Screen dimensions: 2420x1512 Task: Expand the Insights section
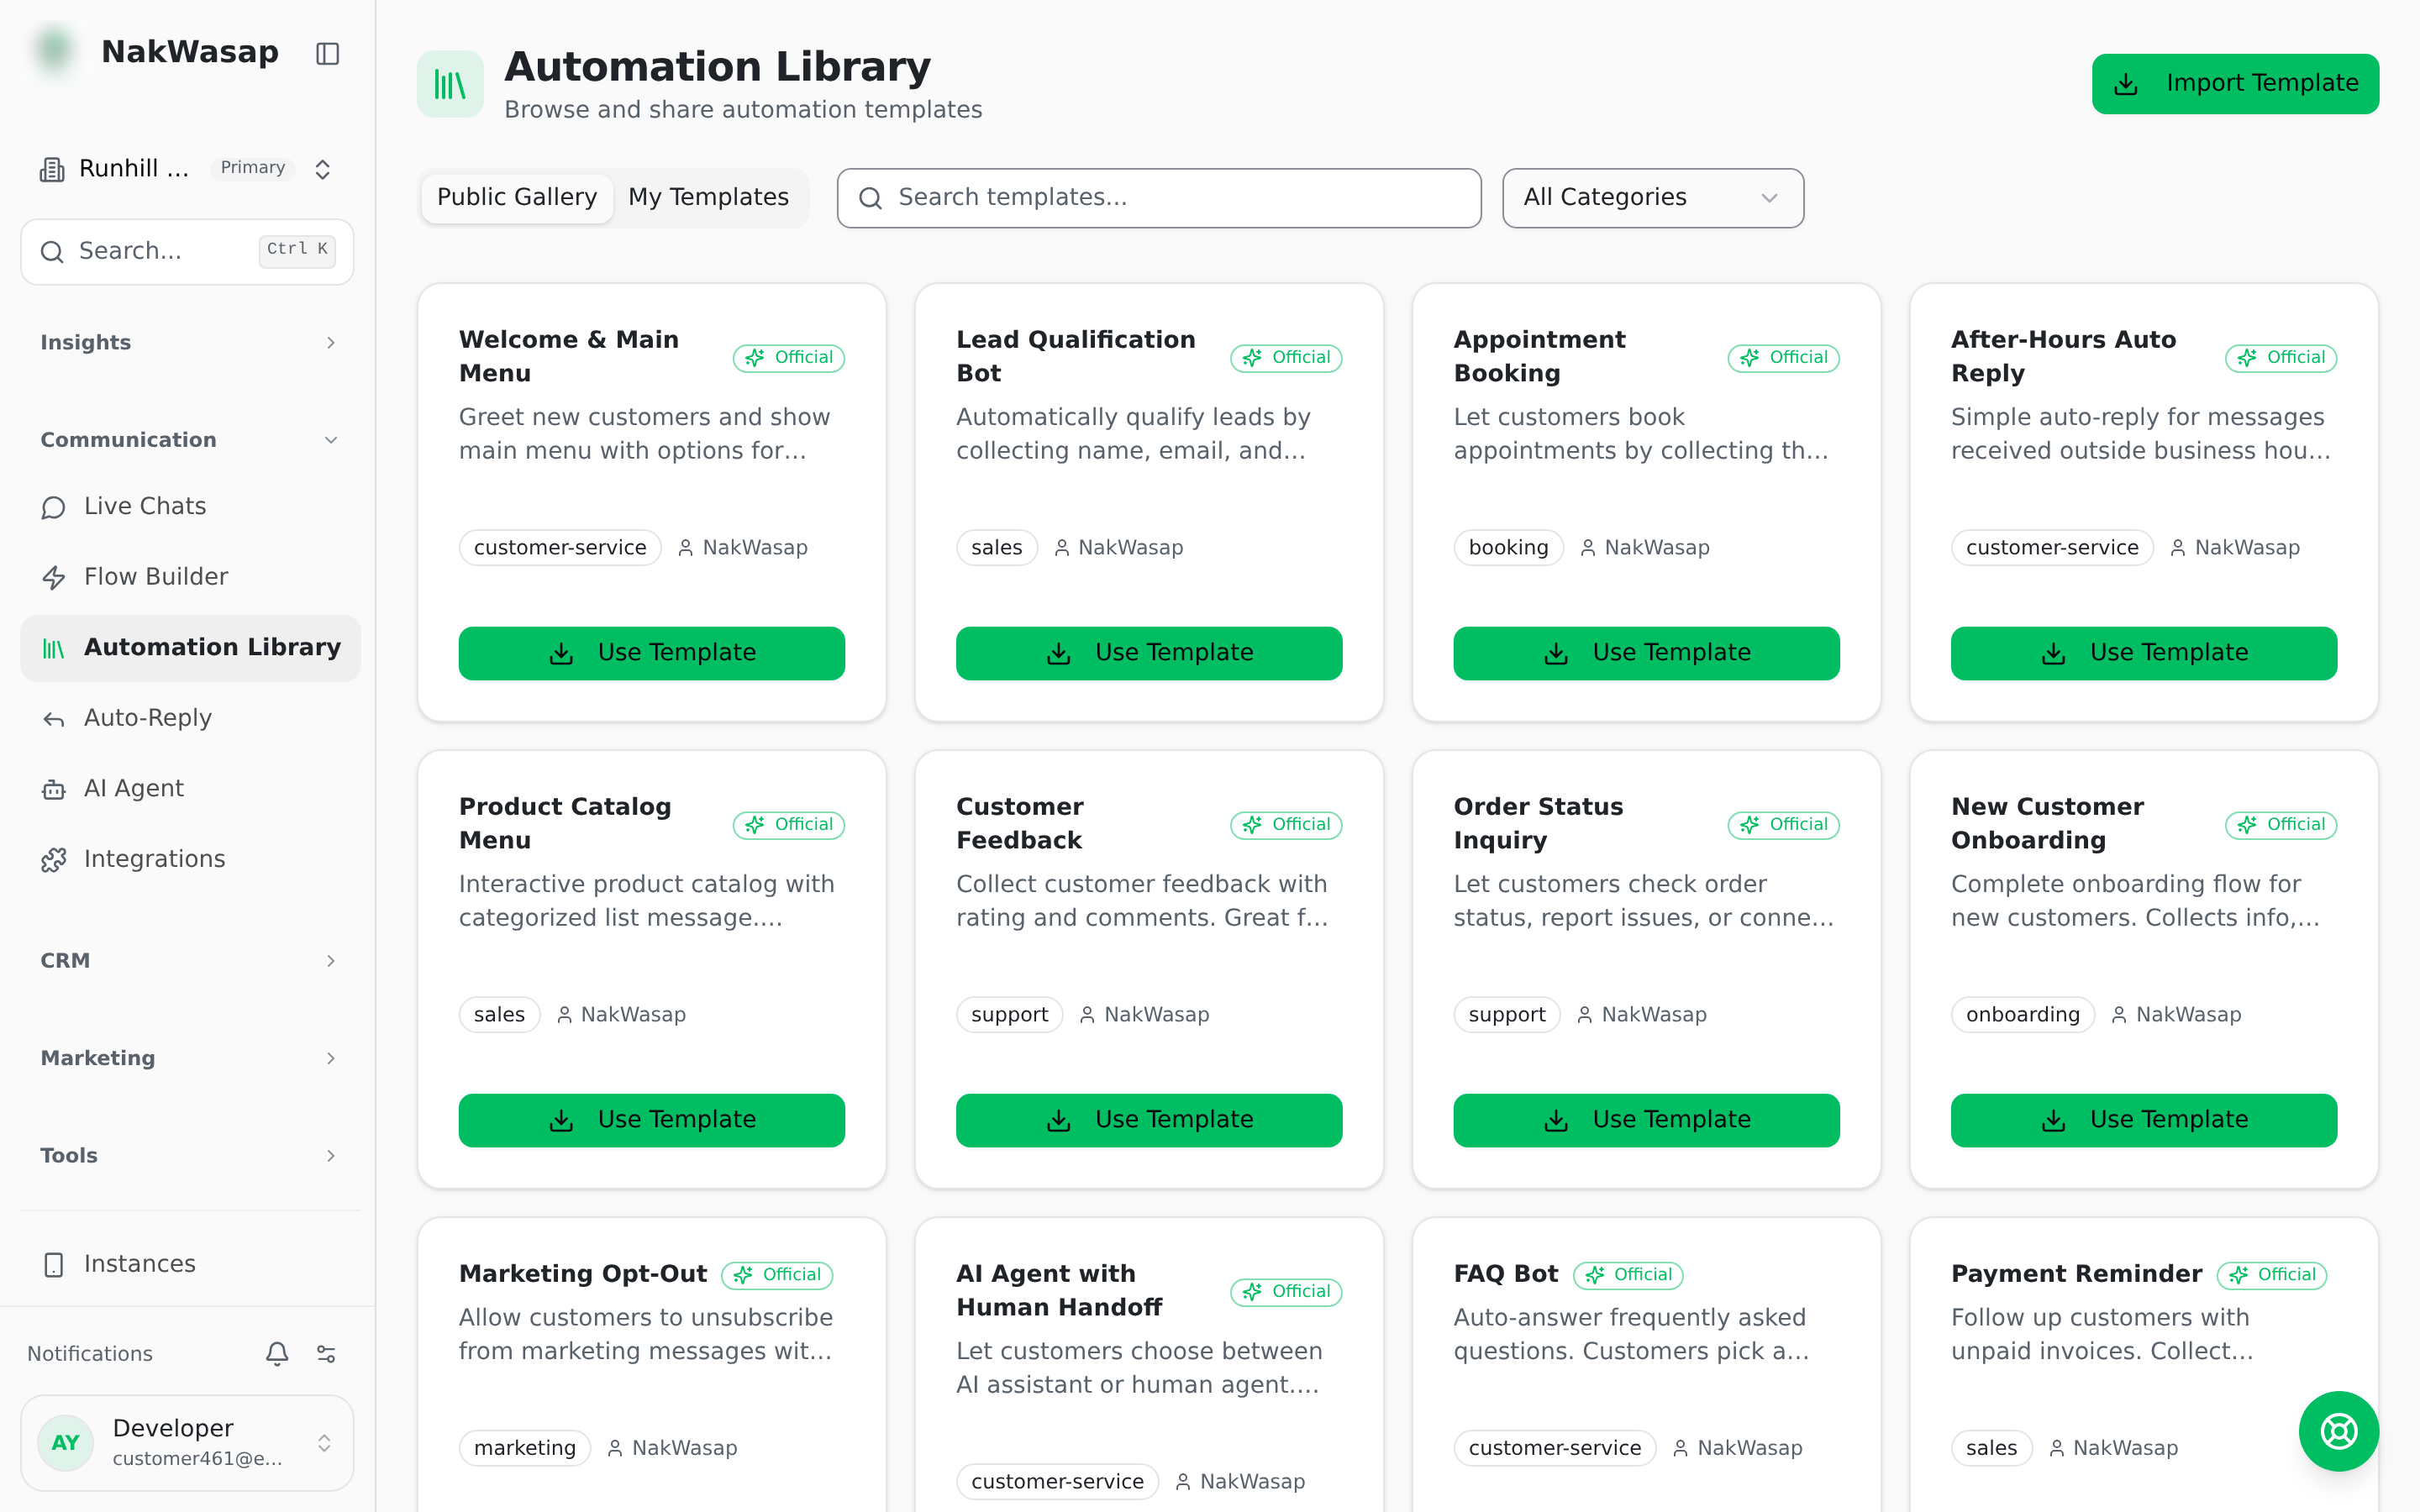(x=190, y=342)
